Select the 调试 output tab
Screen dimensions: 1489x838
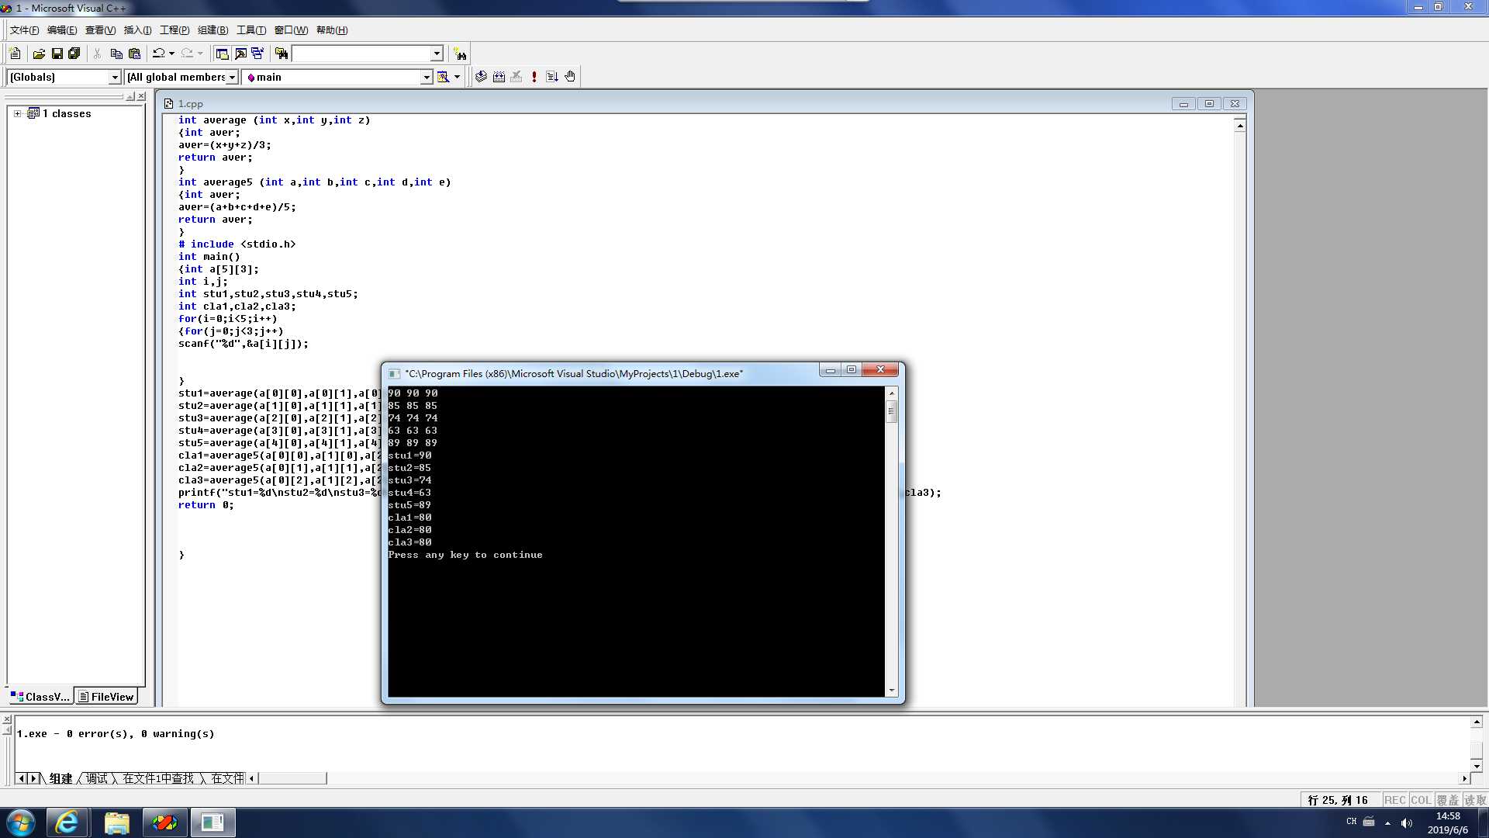[97, 778]
